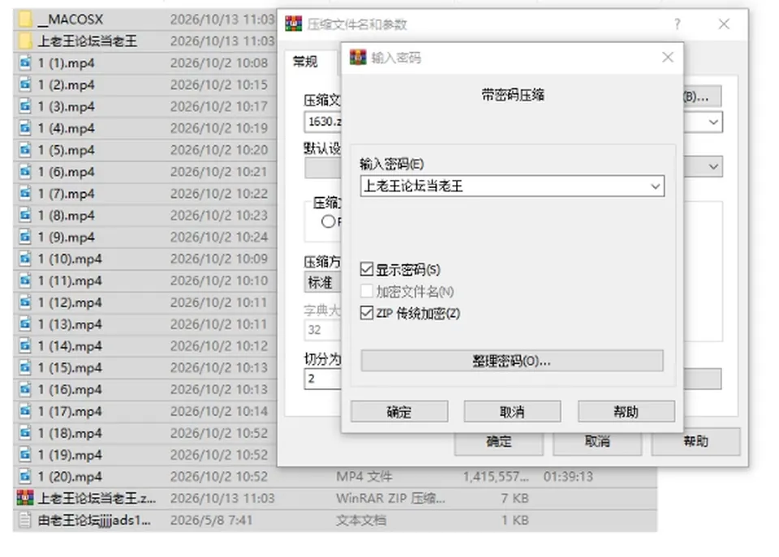Open the 整理密码(O)... button
This screenshot has width=779, height=557.
pyautogui.click(x=512, y=361)
